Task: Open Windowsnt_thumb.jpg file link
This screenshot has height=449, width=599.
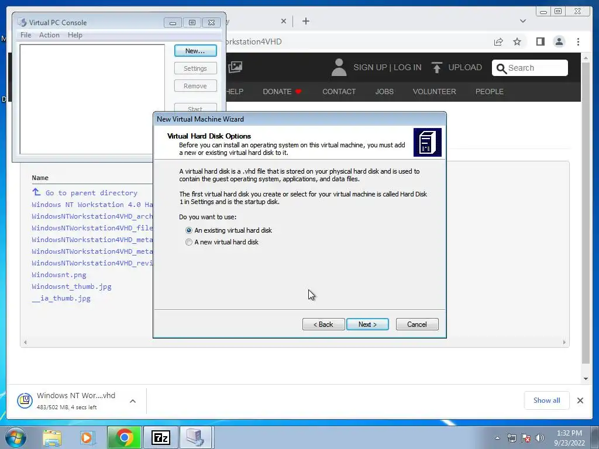Action: [x=71, y=286]
